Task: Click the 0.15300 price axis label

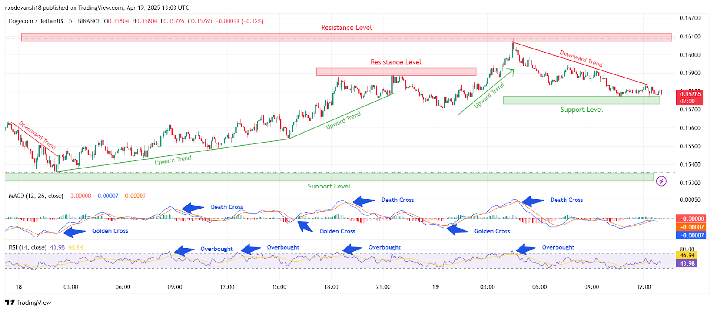Action: [x=690, y=183]
